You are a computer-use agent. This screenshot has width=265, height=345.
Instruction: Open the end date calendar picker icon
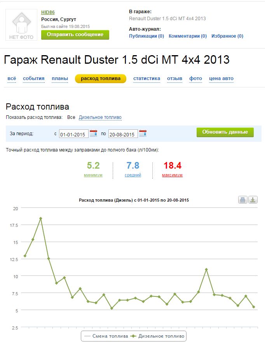(143, 133)
